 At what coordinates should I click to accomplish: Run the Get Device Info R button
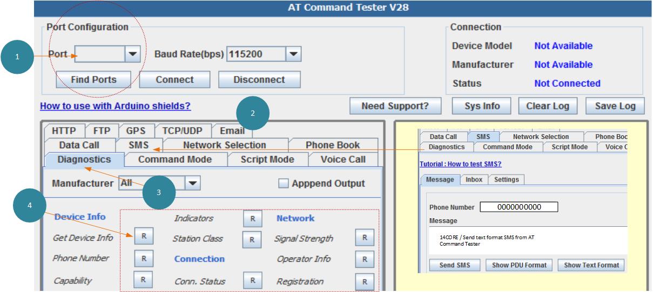(x=143, y=237)
